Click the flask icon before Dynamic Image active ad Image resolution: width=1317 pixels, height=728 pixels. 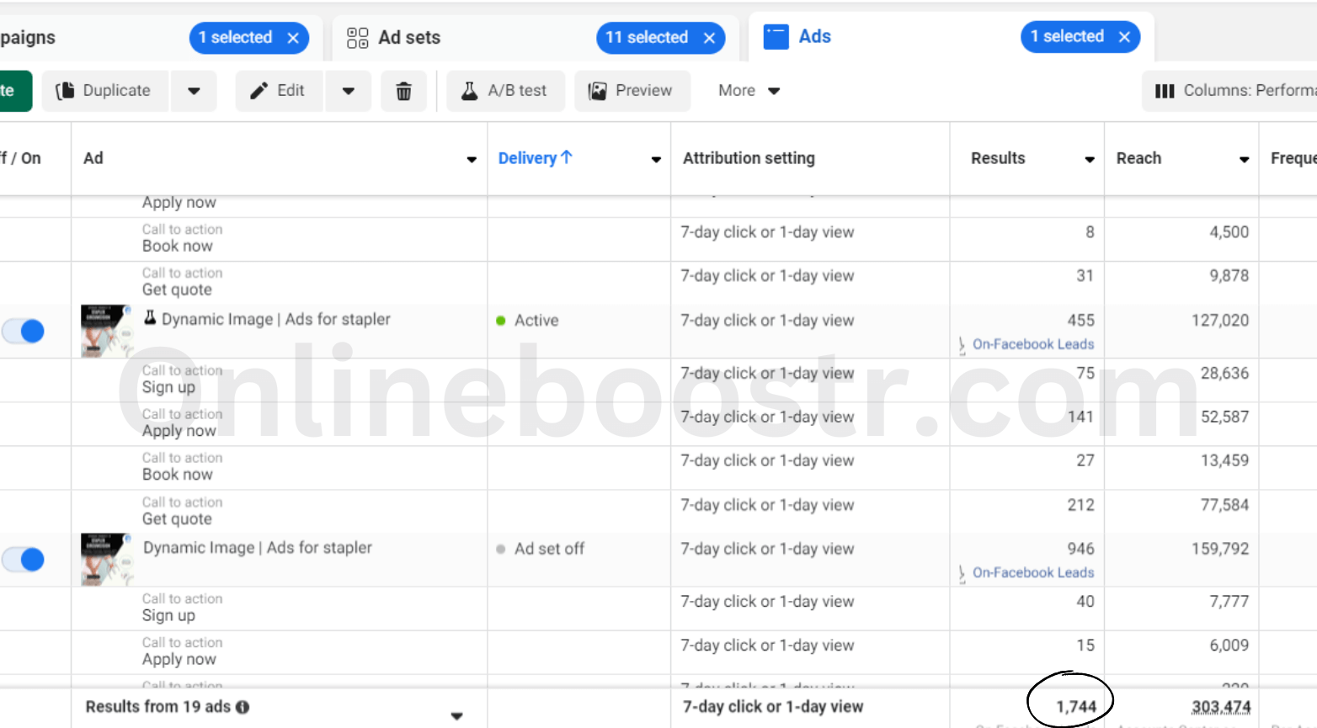coord(150,318)
